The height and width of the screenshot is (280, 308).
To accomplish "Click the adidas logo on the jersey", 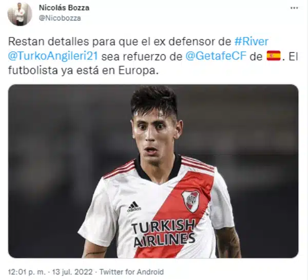I will pyautogui.click(x=134, y=207).
